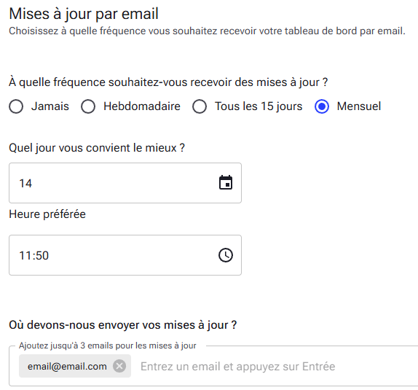The height and width of the screenshot is (390, 418).
Task: Click the Ajoutez jusqu'à 3 emails legend
Action: 108,346
